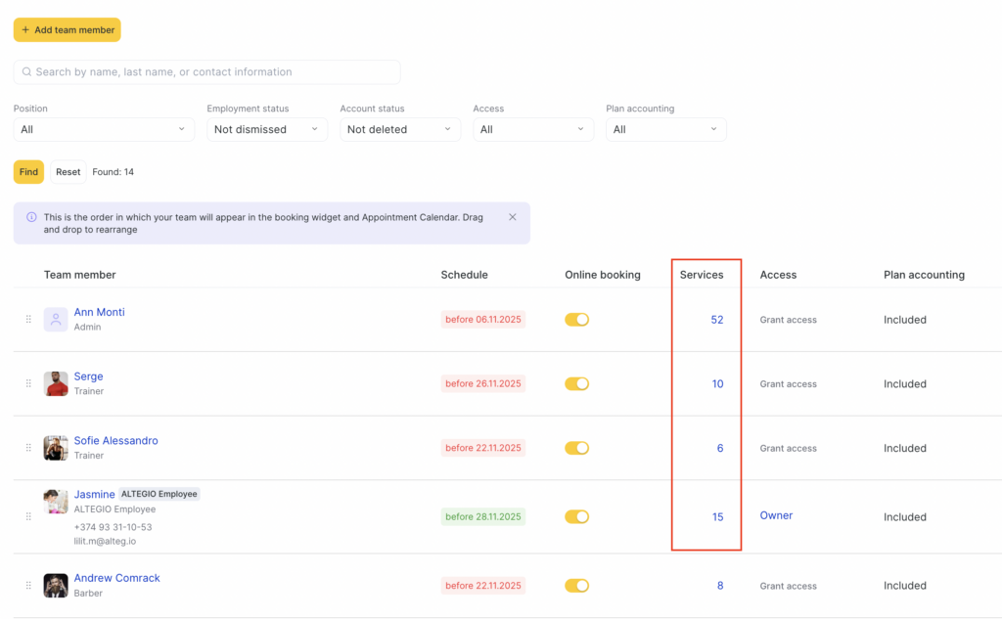Expand the Employment status dropdown

point(267,129)
